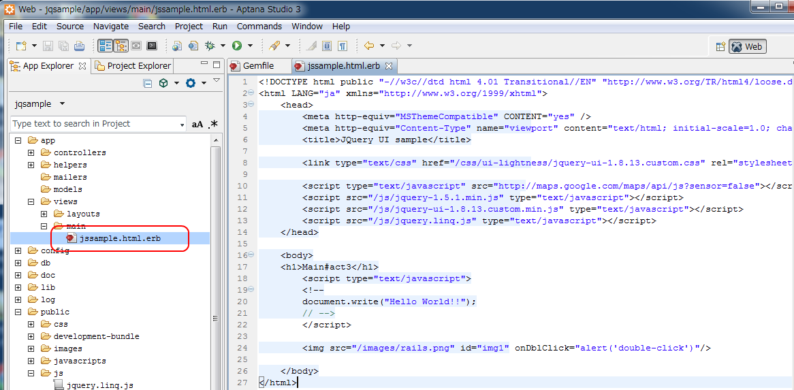The width and height of the screenshot is (794, 390).
Task: Open the Debug dropdown arrow
Action: [223, 46]
